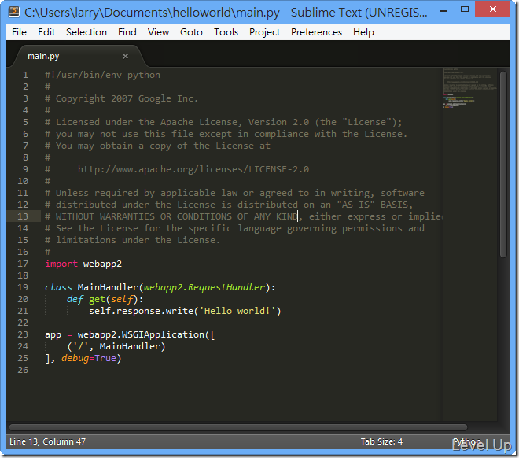
Task: Click the 'get' method name
Action: (x=97, y=299)
